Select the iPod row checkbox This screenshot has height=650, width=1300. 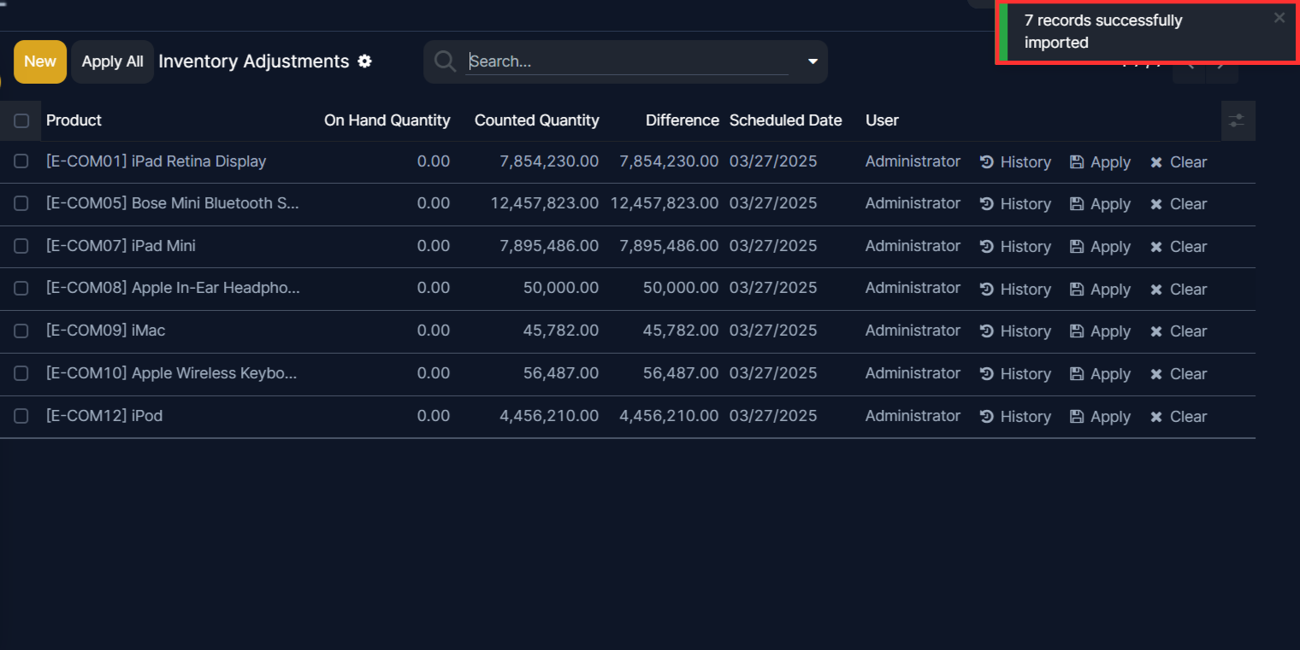(21, 416)
